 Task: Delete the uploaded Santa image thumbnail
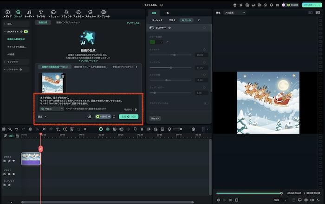click(x=63, y=76)
